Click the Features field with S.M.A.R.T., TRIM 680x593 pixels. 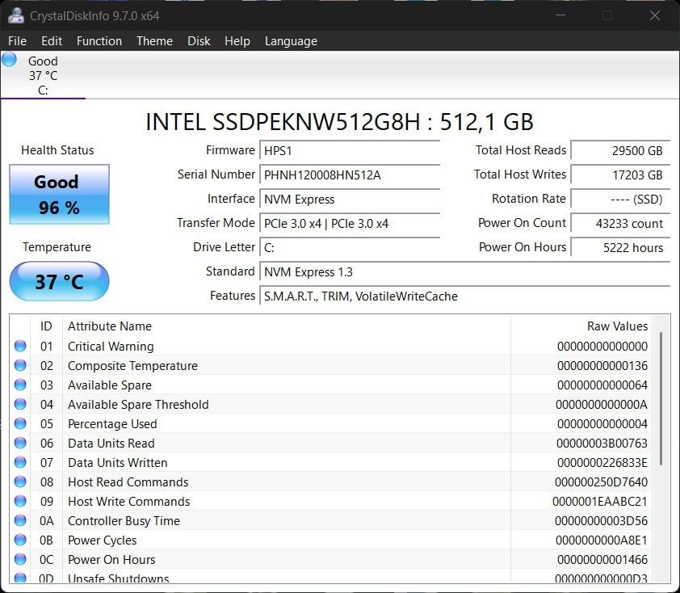[x=465, y=296]
